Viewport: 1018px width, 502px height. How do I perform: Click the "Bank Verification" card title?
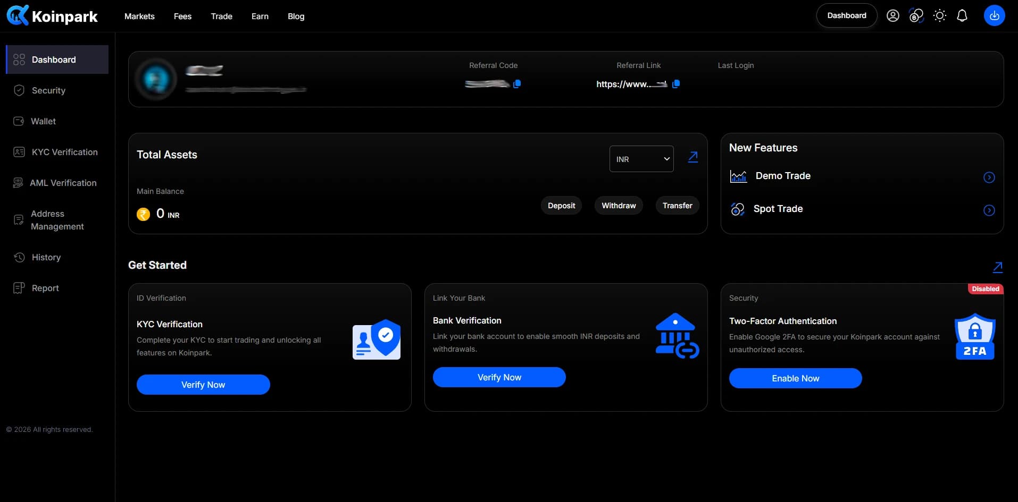(x=467, y=320)
